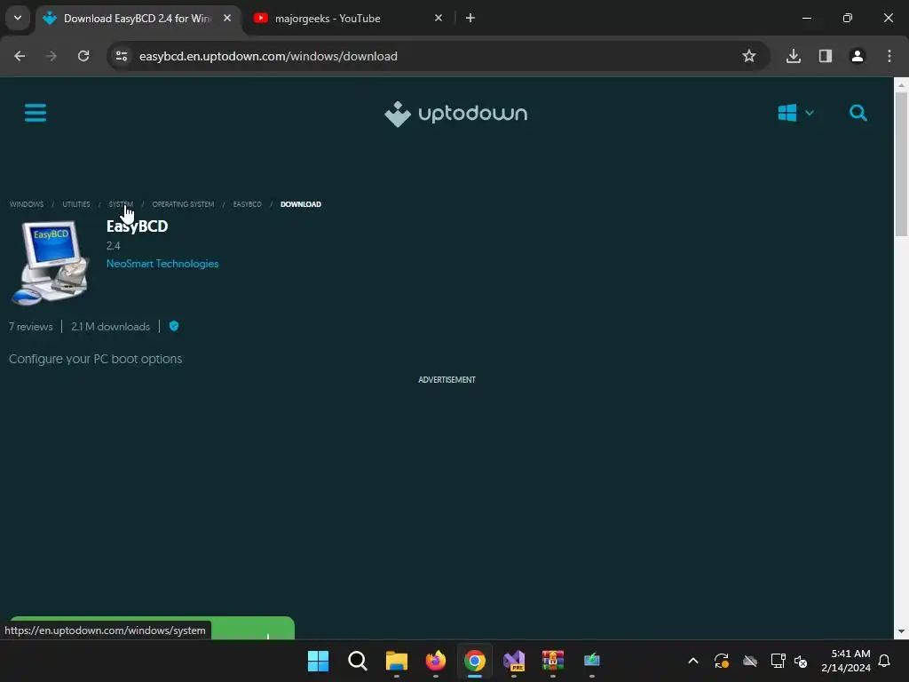Go to Windows breadcrumb link
This screenshot has width=909, height=682.
[x=27, y=204]
